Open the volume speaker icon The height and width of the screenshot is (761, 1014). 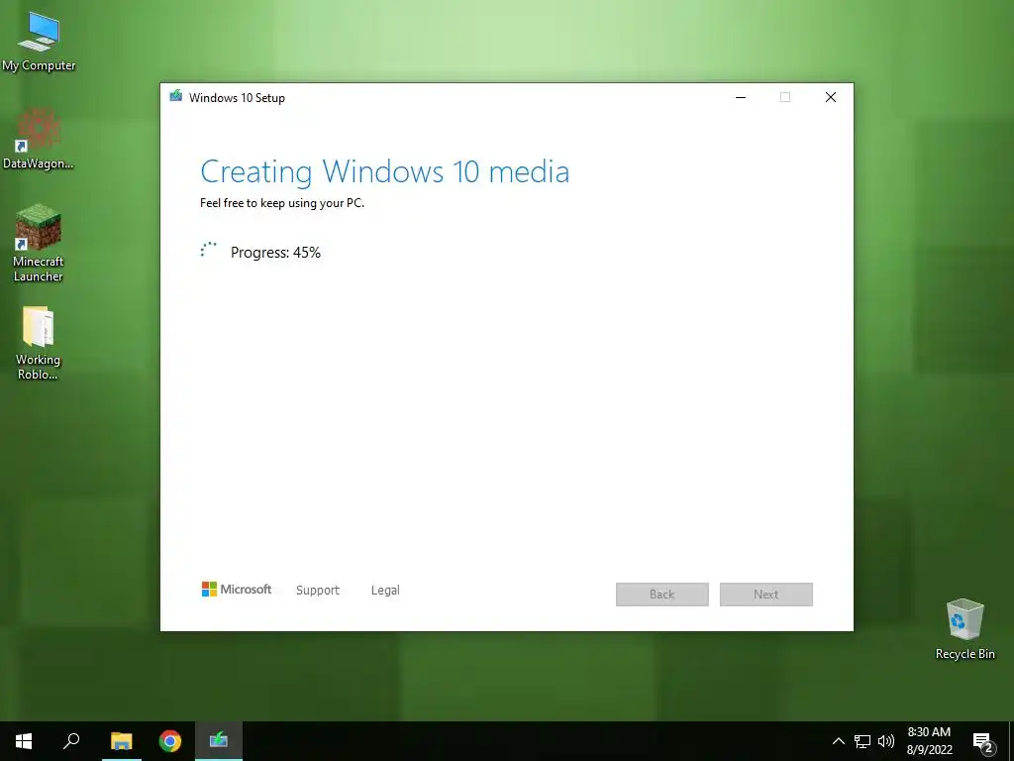click(886, 741)
